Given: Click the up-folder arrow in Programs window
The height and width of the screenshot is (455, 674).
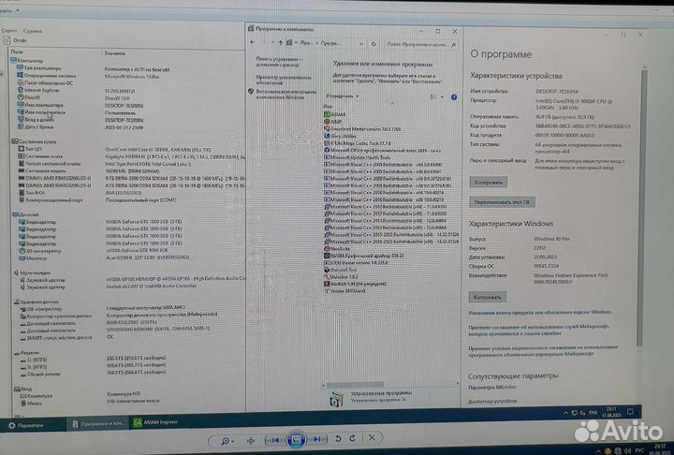Looking at the screenshot, I should pyautogui.click(x=281, y=42).
